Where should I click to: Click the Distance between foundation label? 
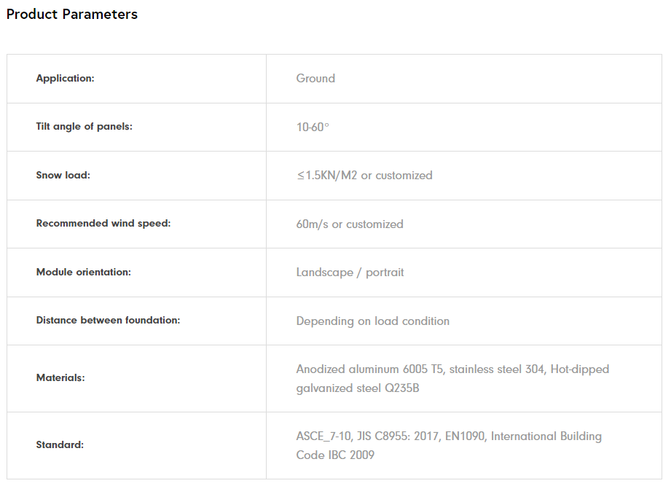[x=108, y=320]
